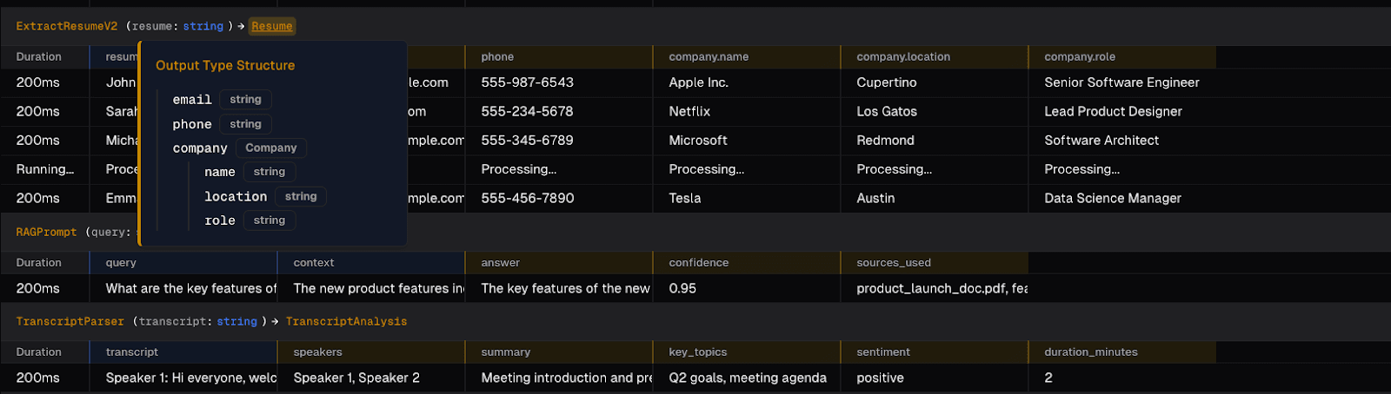Select the key_topics column header

[697, 351]
